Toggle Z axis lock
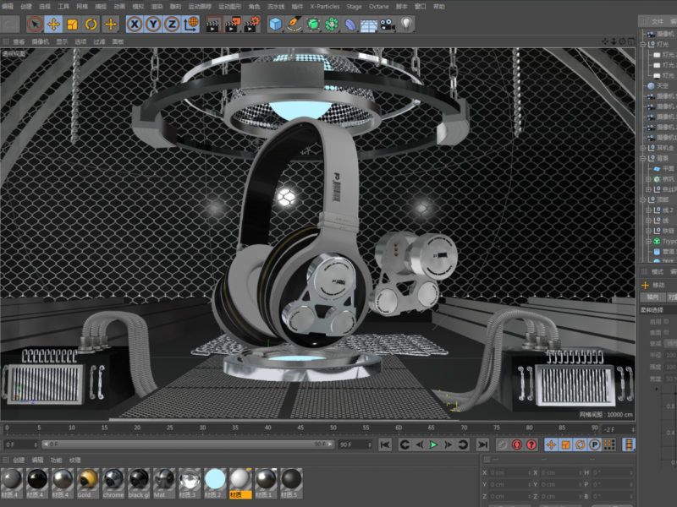Screen dimensions: 677x507 click(172, 24)
